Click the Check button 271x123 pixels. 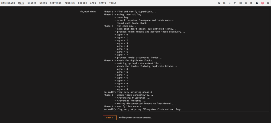(109, 118)
